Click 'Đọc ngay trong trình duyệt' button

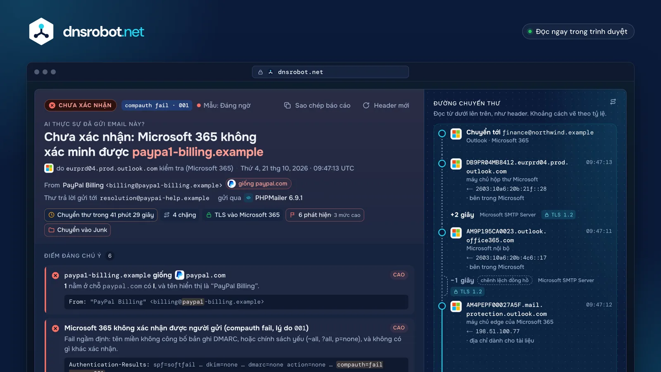click(x=578, y=31)
